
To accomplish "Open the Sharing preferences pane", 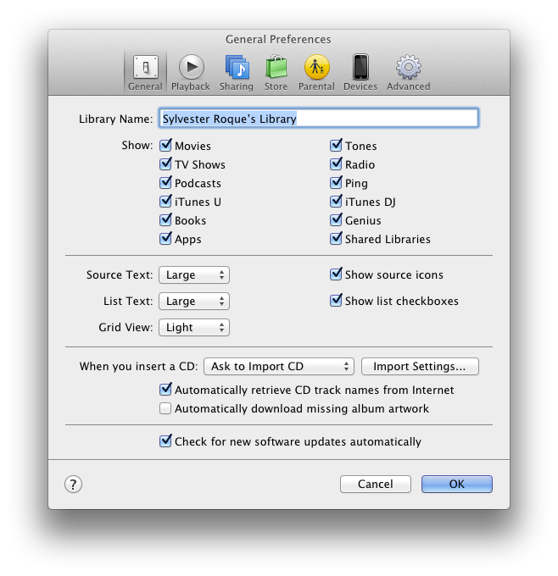I will click(237, 72).
